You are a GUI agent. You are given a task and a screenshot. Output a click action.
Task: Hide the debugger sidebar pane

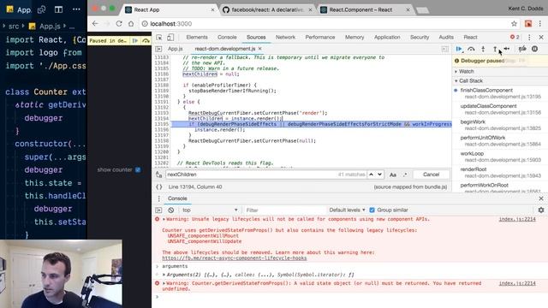444,50
